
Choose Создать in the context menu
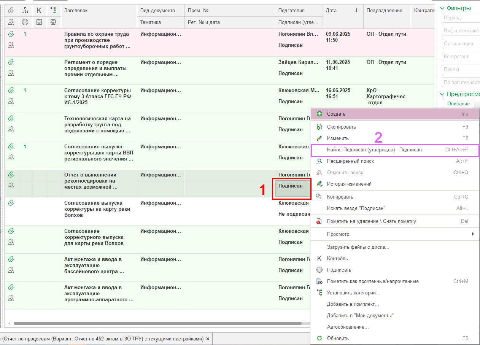click(336, 114)
